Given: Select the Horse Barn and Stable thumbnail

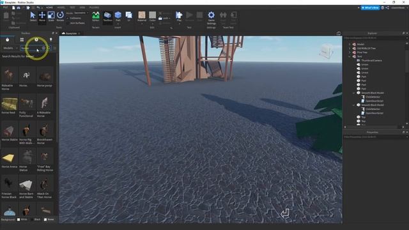Looking at the screenshot, I should pos(27,183).
